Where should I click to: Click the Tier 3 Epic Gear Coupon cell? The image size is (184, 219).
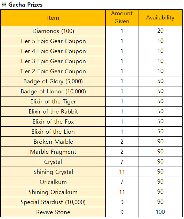[53, 61]
